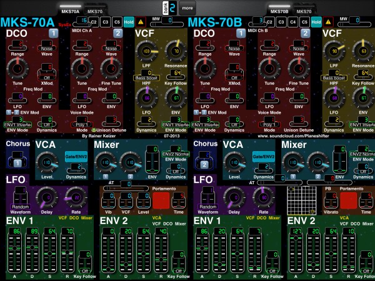Click the MKS-70A VCF LFO depth knob

coord(146,98)
